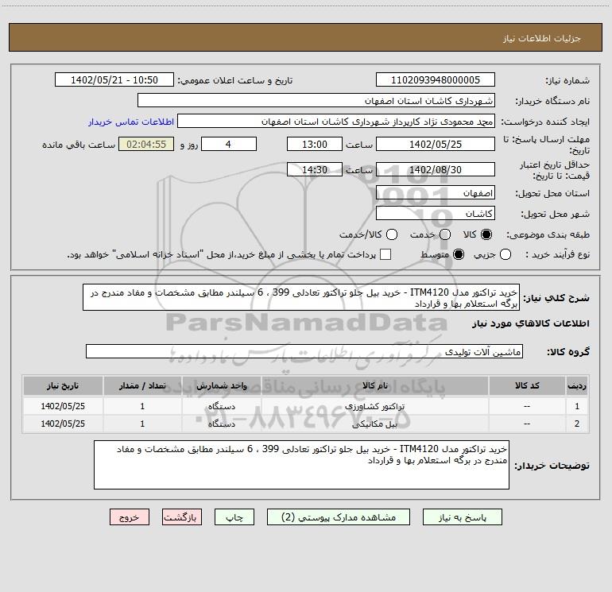612x592 pixels.
Task: Click the شرح کلی نیاز description box
Action: pyautogui.click(x=301, y=298)
